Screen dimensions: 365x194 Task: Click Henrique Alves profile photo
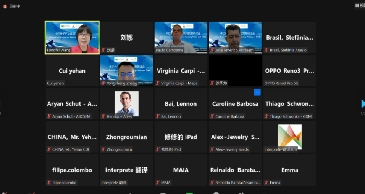126,102
